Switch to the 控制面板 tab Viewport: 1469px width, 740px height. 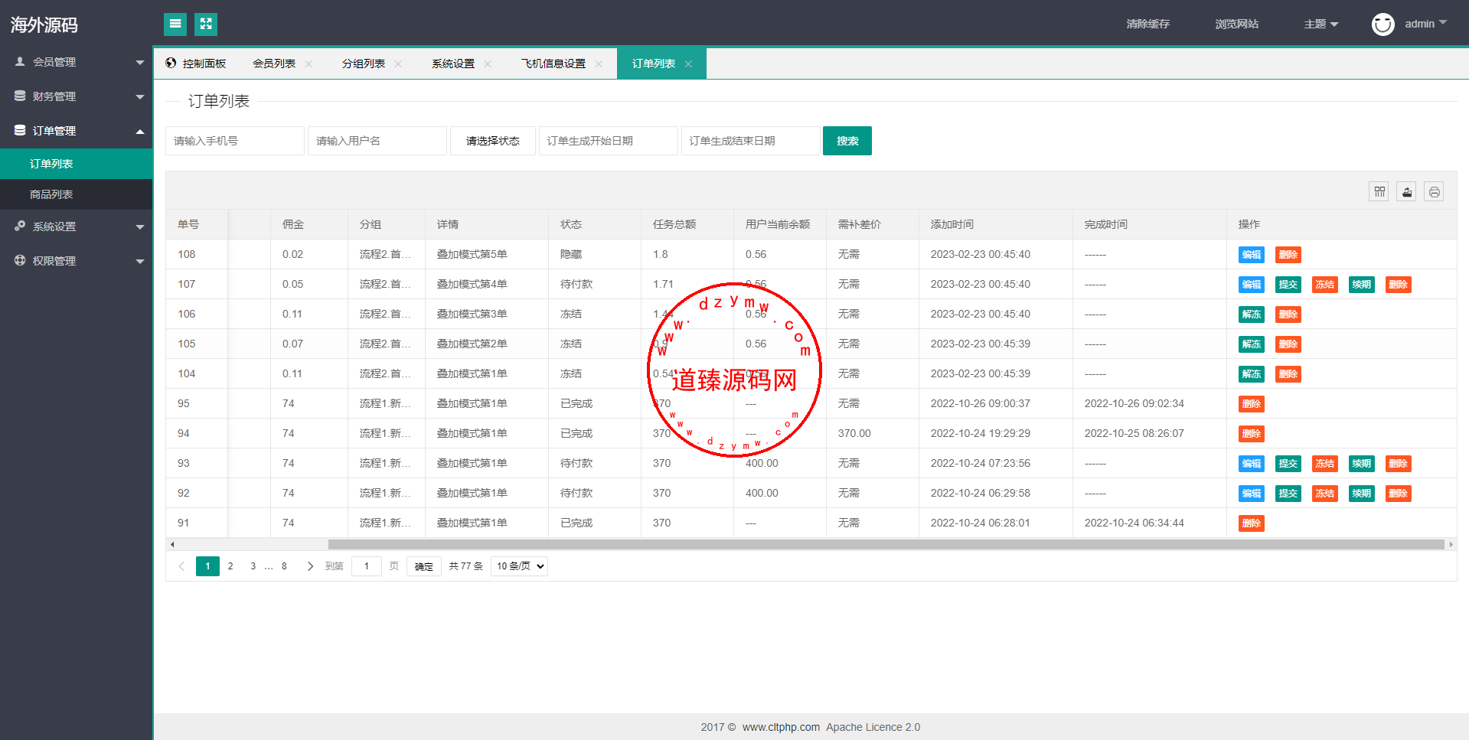click(196, 64)
